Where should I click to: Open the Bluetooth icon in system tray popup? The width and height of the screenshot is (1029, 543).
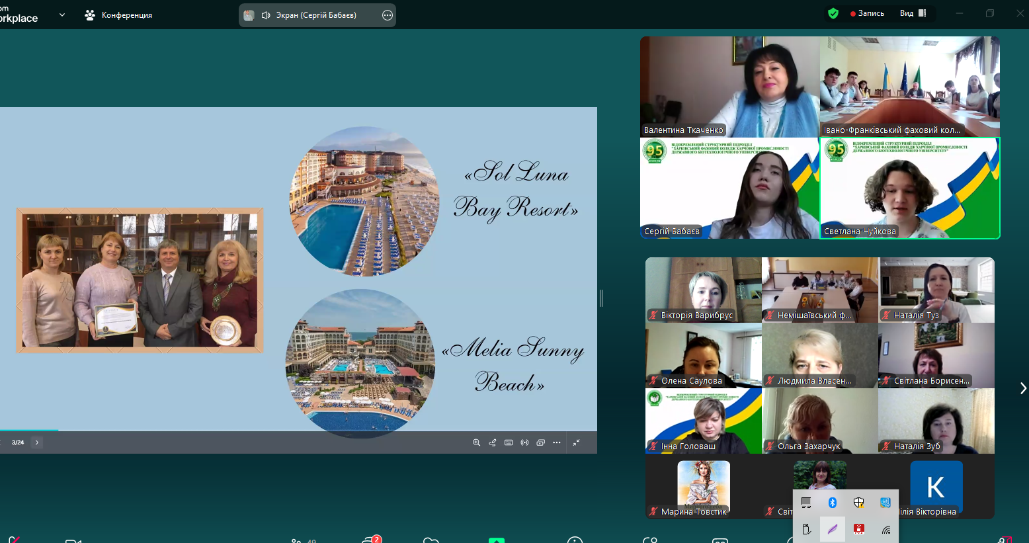[833, 503]
